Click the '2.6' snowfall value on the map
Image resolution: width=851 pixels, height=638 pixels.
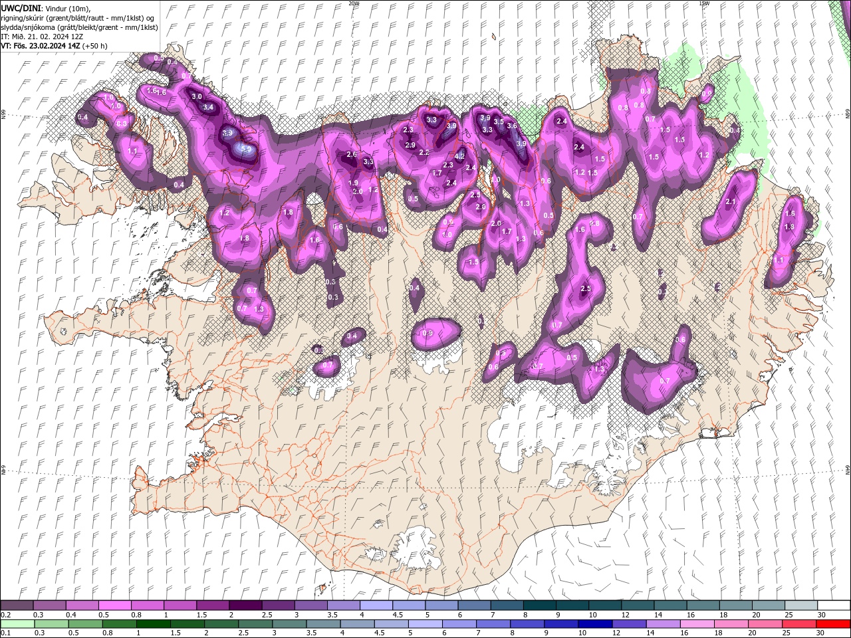click(x=352, y=154)
